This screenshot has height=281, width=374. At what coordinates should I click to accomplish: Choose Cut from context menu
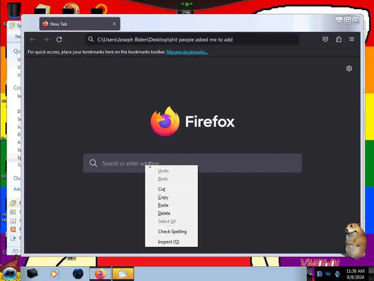coord(172,189)
